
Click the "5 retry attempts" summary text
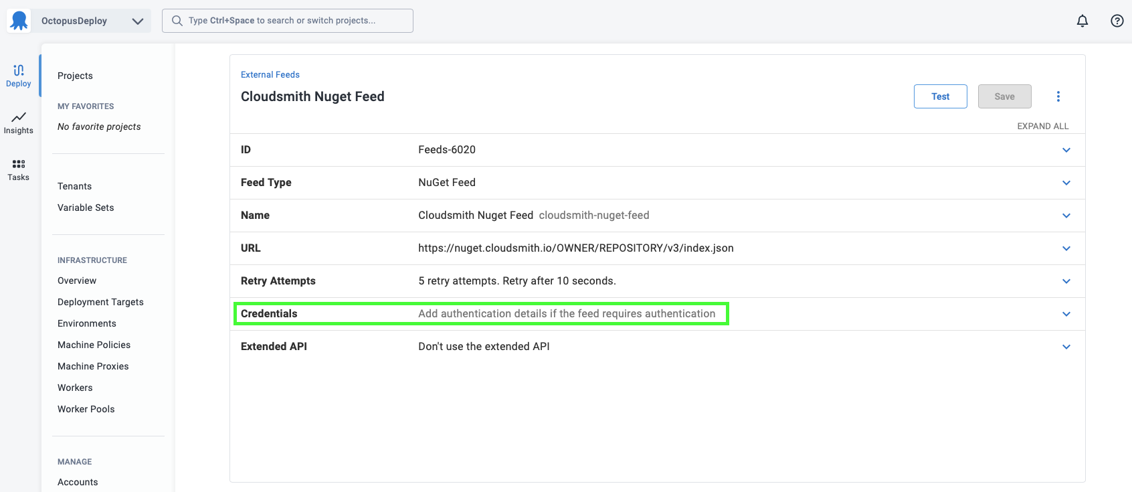pyautogui.click(x=517, y=280)
